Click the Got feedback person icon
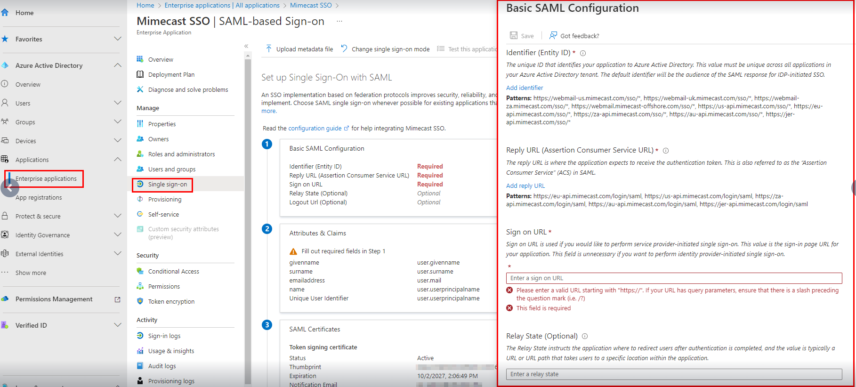This screenshot has height=387, width=856. 553,36
